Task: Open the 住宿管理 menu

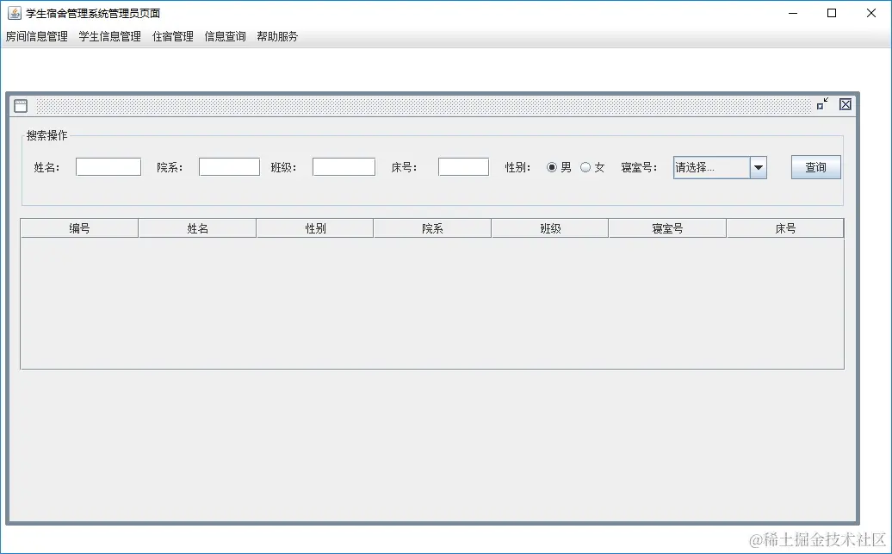Action: click(171, 36)
